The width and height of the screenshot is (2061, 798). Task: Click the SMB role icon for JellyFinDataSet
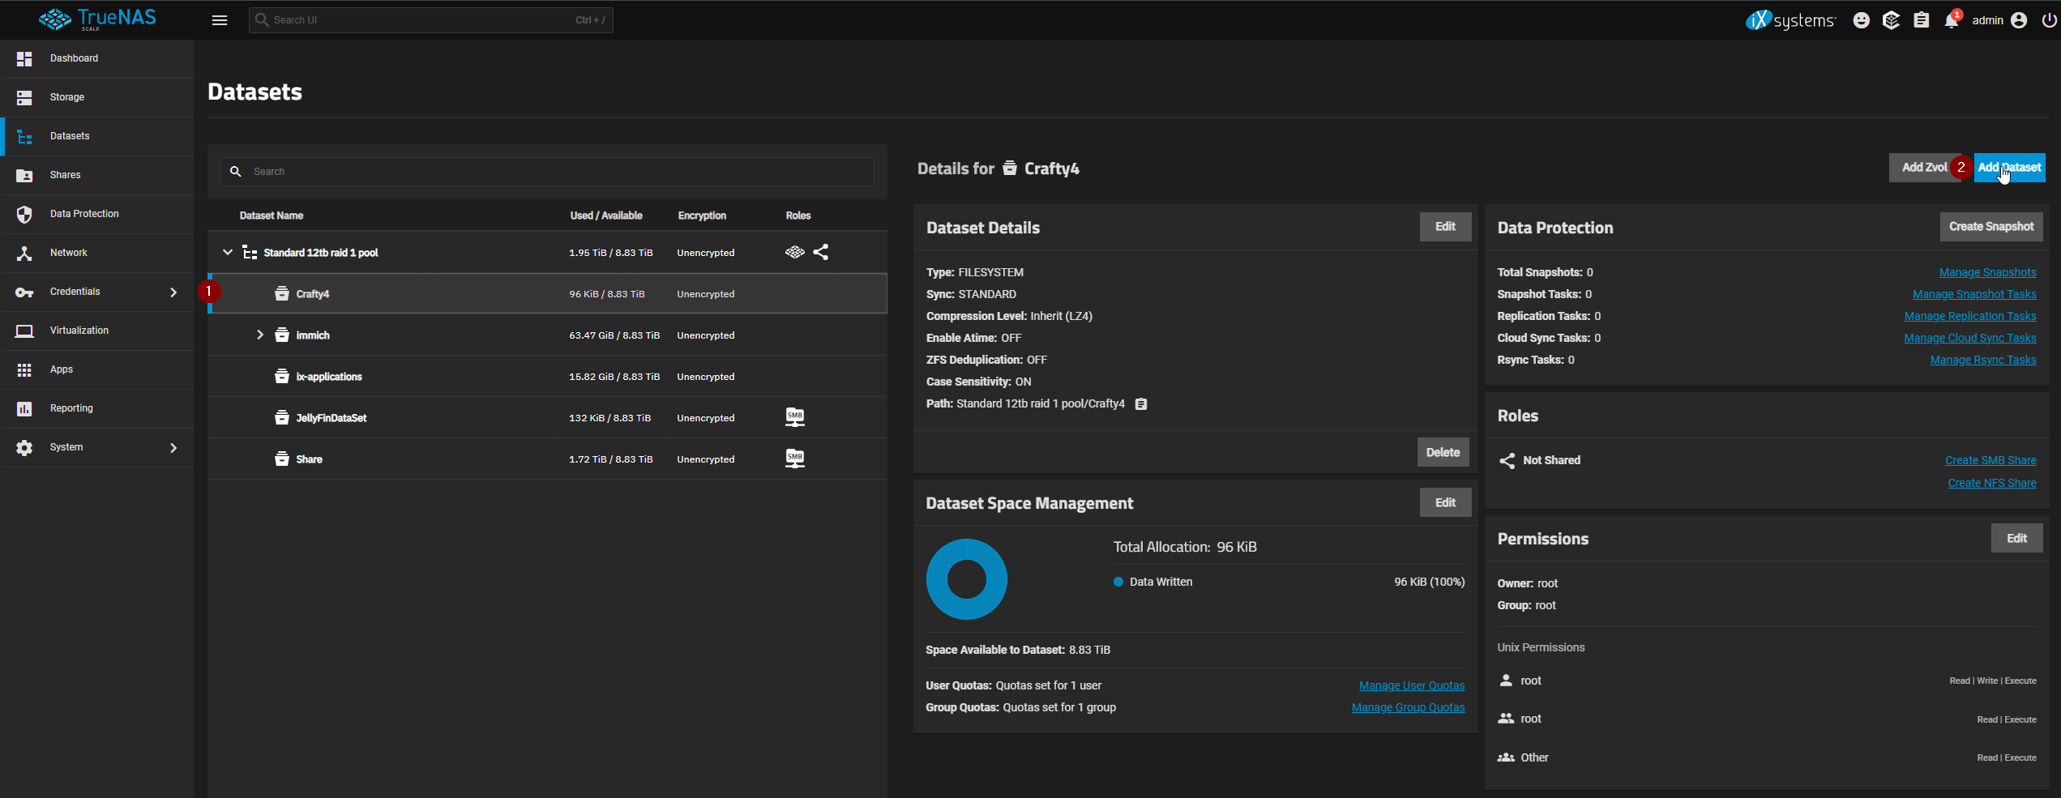794,417
